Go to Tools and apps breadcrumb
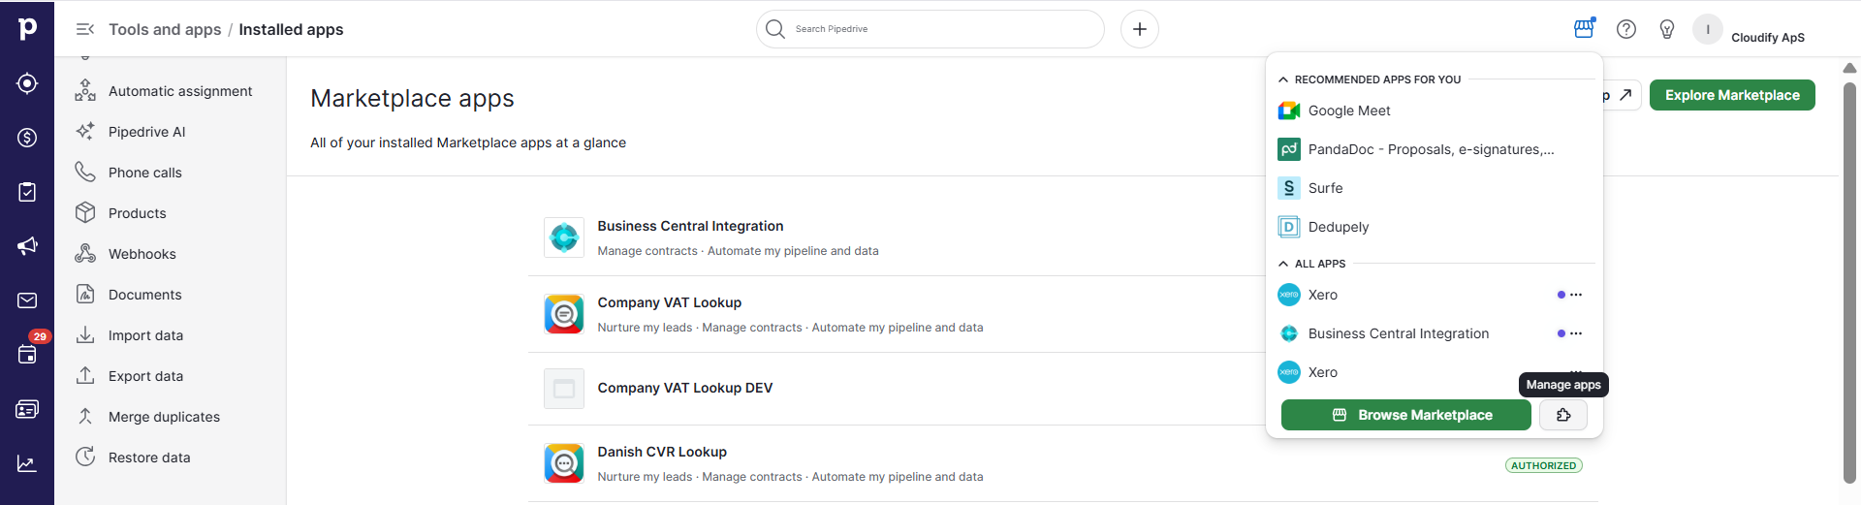This screenshot has height=505, width=1861. [x=165, y=29]
